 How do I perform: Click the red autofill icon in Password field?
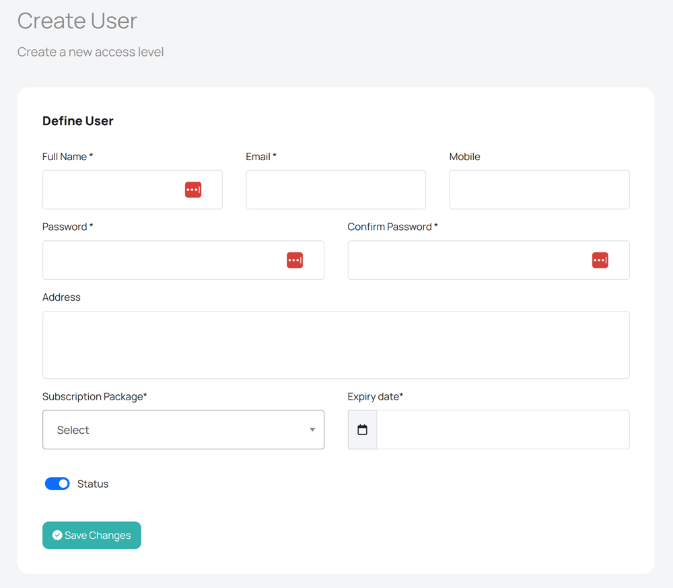[295, 260]
